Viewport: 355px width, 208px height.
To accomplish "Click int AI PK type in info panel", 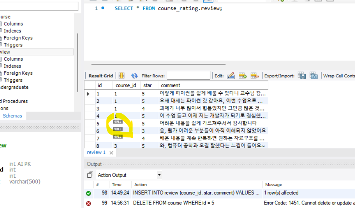I will [x=20, y=164].
